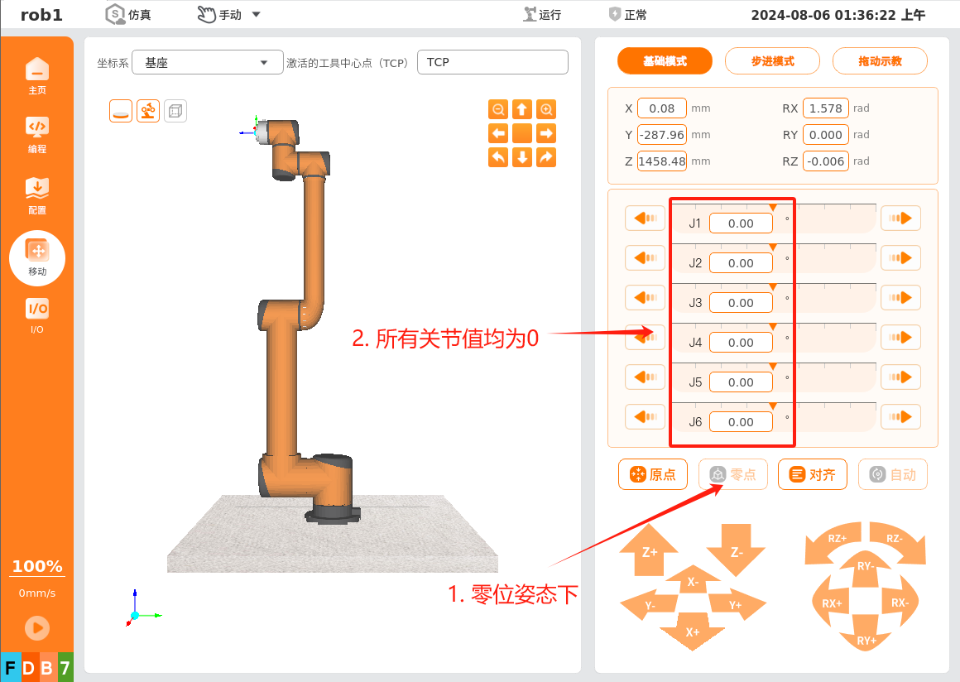Reset 3D view with center square
Image resolution: width=960 pixels, height=682 pixels.
pyautogui.click(x=522, y=133)
